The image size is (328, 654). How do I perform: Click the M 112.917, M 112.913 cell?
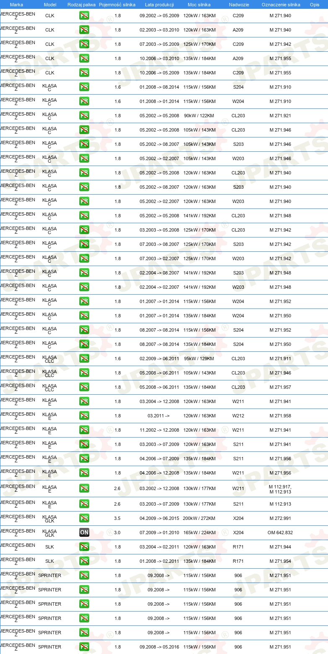point(280,489)
